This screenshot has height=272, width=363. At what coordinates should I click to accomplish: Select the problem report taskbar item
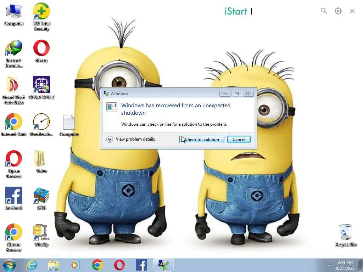click(x=163, y=265)
